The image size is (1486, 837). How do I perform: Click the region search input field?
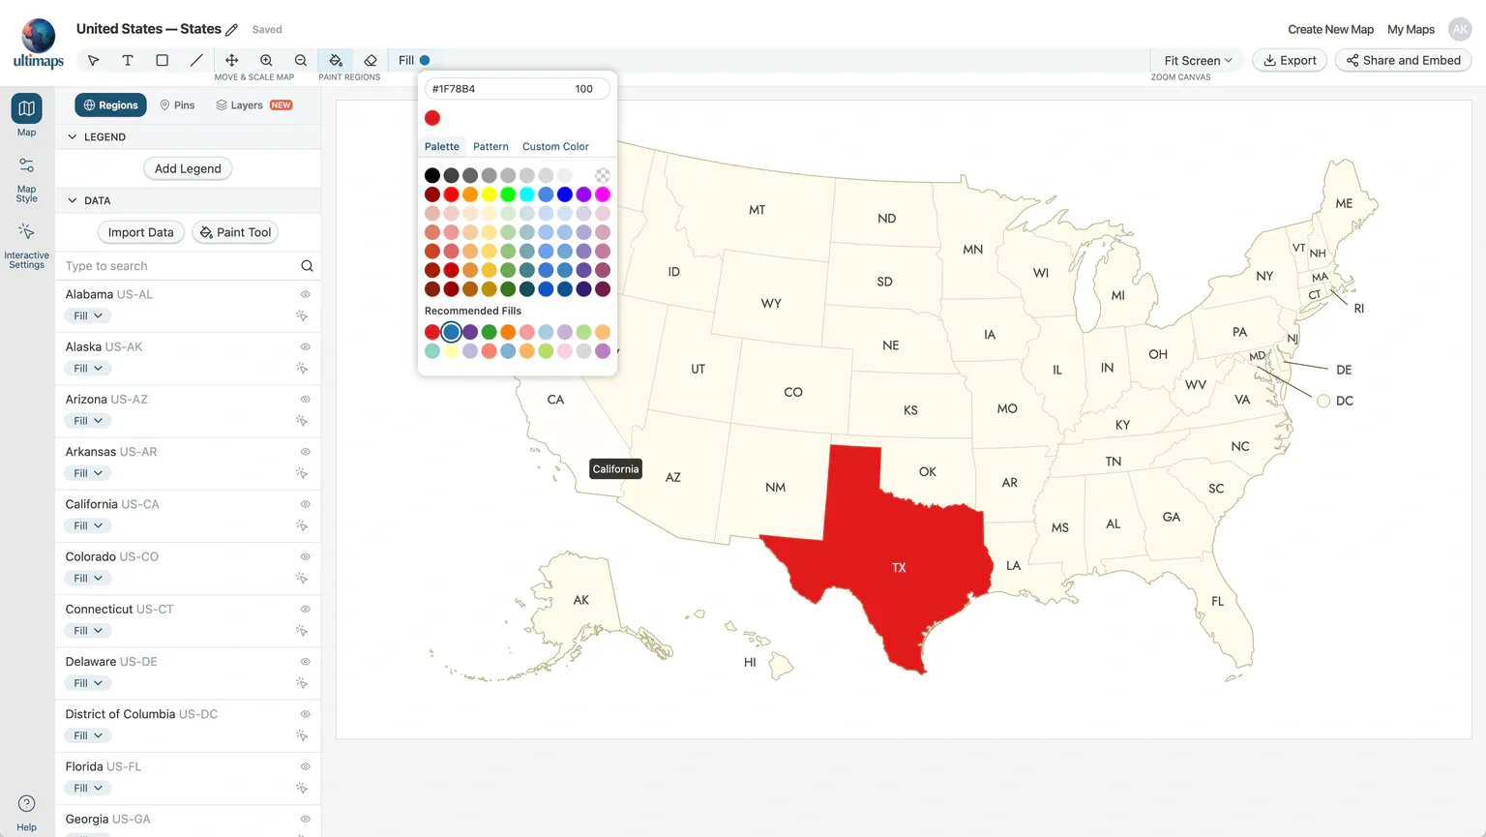point(179,266)
